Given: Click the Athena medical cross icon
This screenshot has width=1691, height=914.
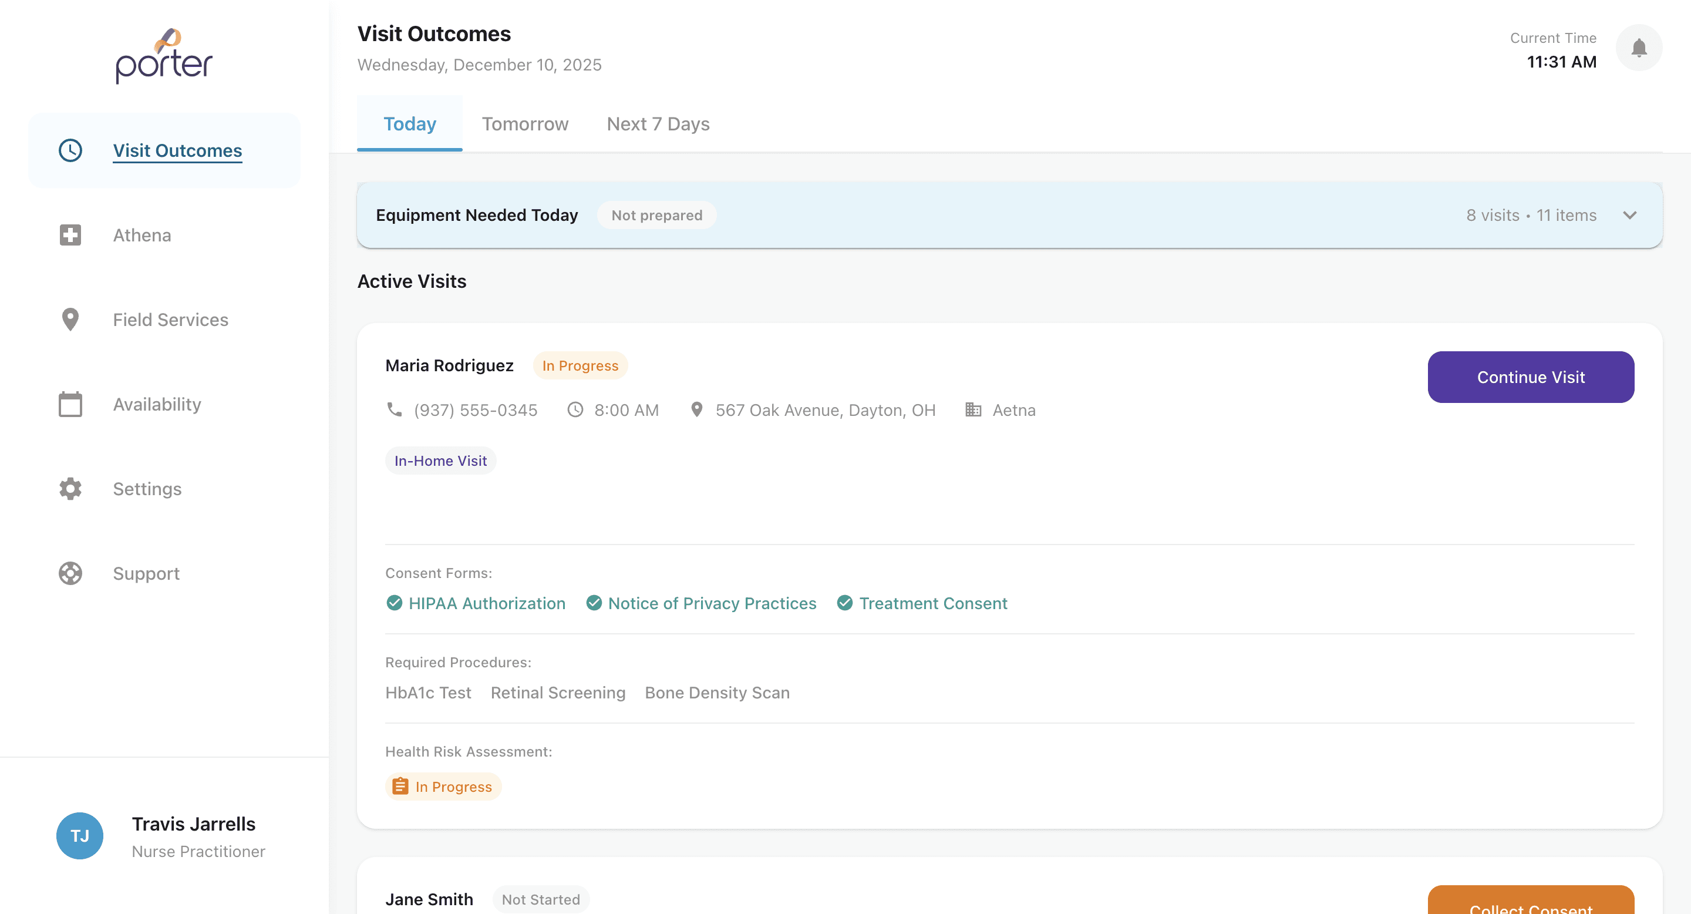Looking at the screenshot, I should point(70,235).
